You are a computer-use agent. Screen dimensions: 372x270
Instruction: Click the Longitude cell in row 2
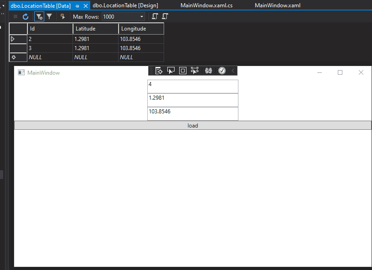141,39
